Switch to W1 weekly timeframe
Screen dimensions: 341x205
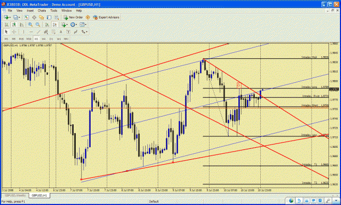pyautogui.click(x=59, y=39)
